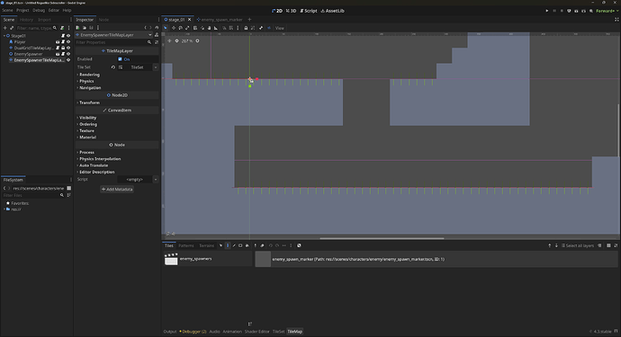Activate the Rotate Mode tool
Image resolution: width=621 pixels, height=337 pixels.
click(x=180, y=28)
